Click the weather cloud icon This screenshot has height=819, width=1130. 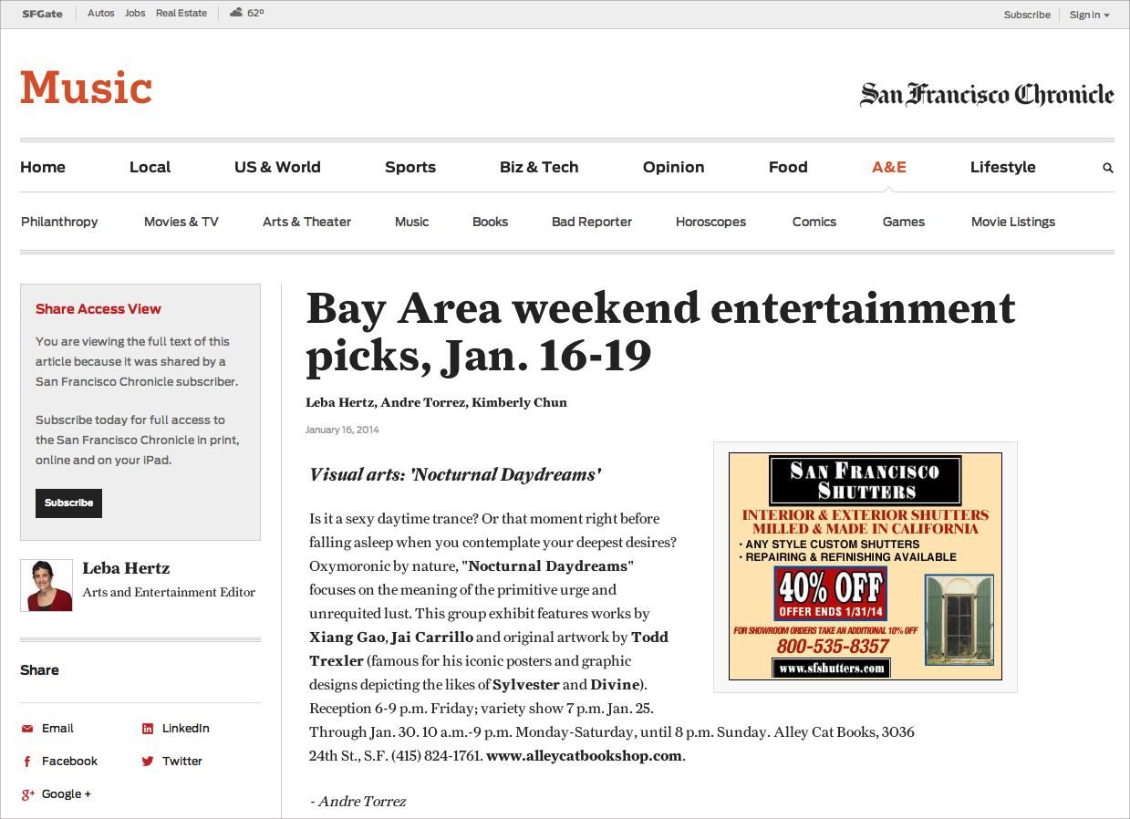point(236,13)
